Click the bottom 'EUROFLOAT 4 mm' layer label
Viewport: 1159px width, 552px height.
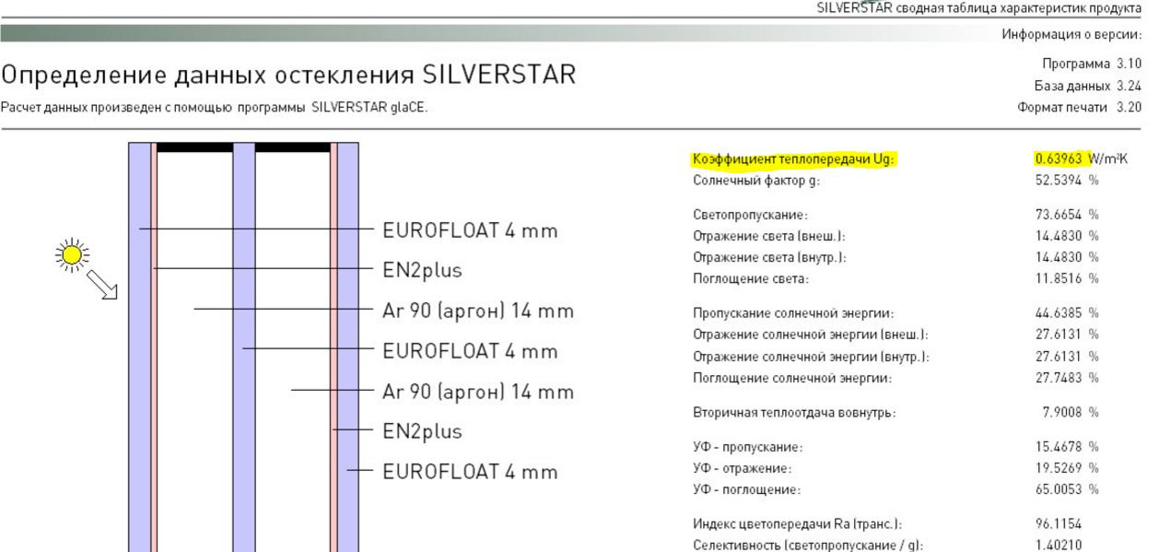pos(470,472)
